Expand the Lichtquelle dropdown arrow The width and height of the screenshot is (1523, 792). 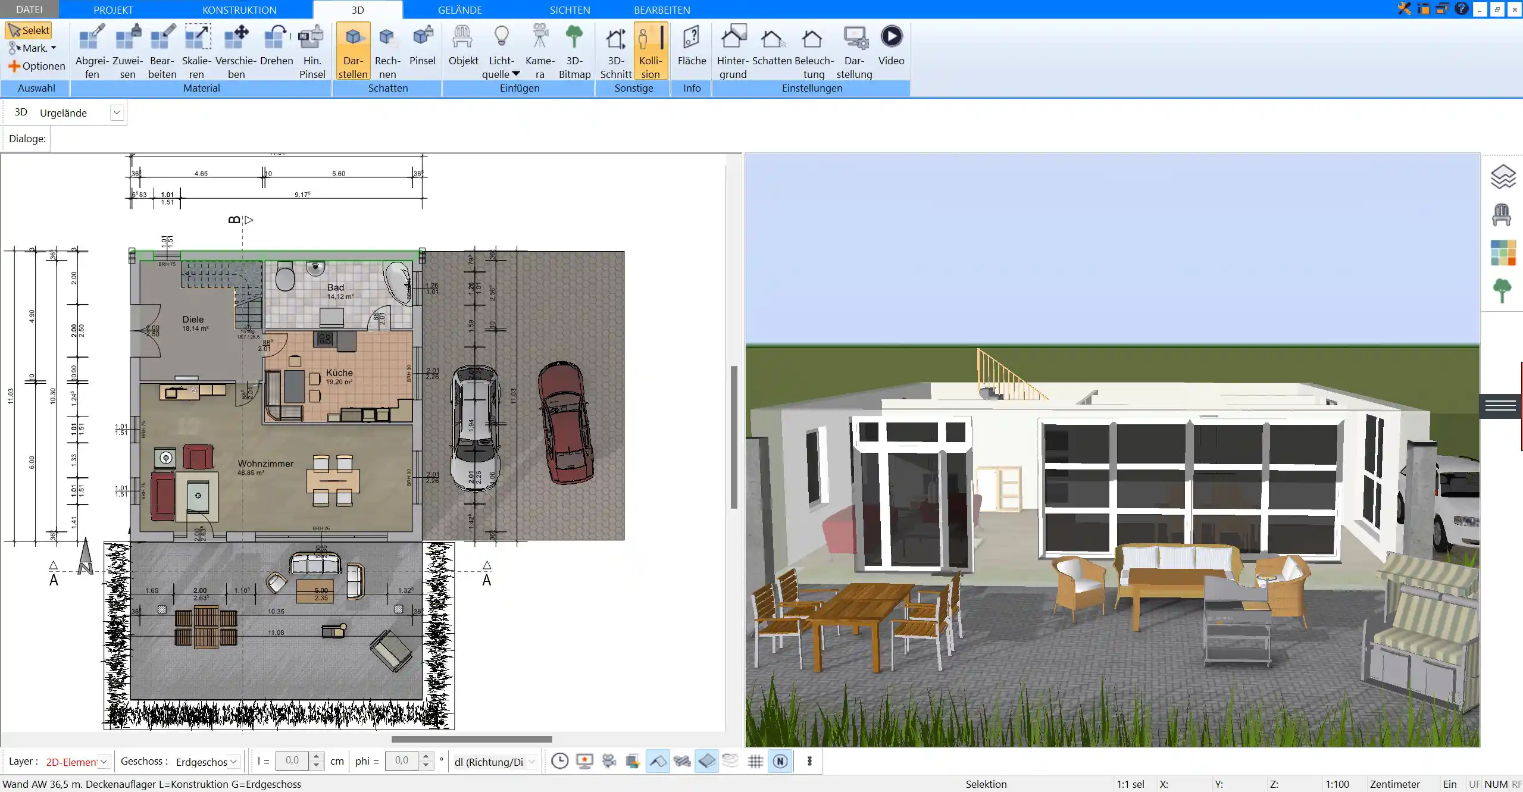click(x=516, y=74)
